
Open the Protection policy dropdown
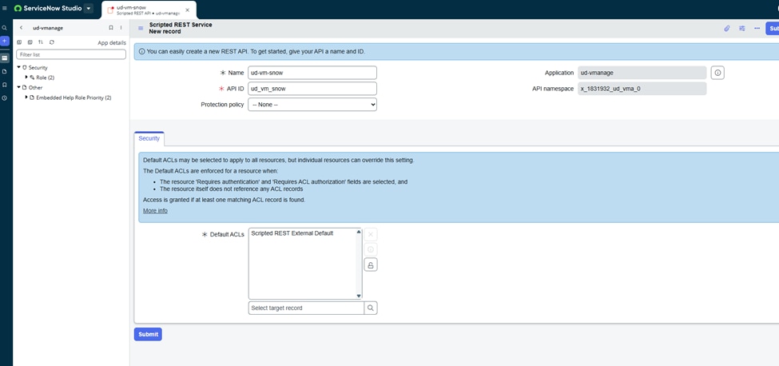tap(312, 105)
